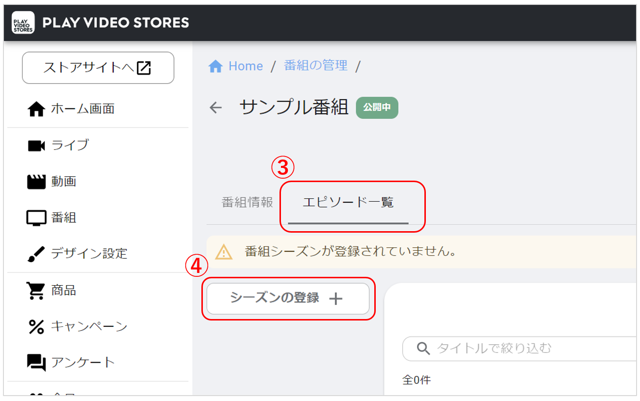
Task: Open the speech bubble アンケート icon
Action: 36,363
